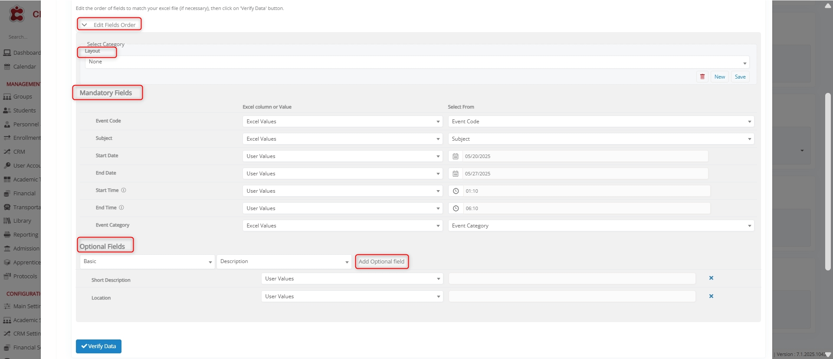
Task: Click the Save layout button
Action: 740,77
